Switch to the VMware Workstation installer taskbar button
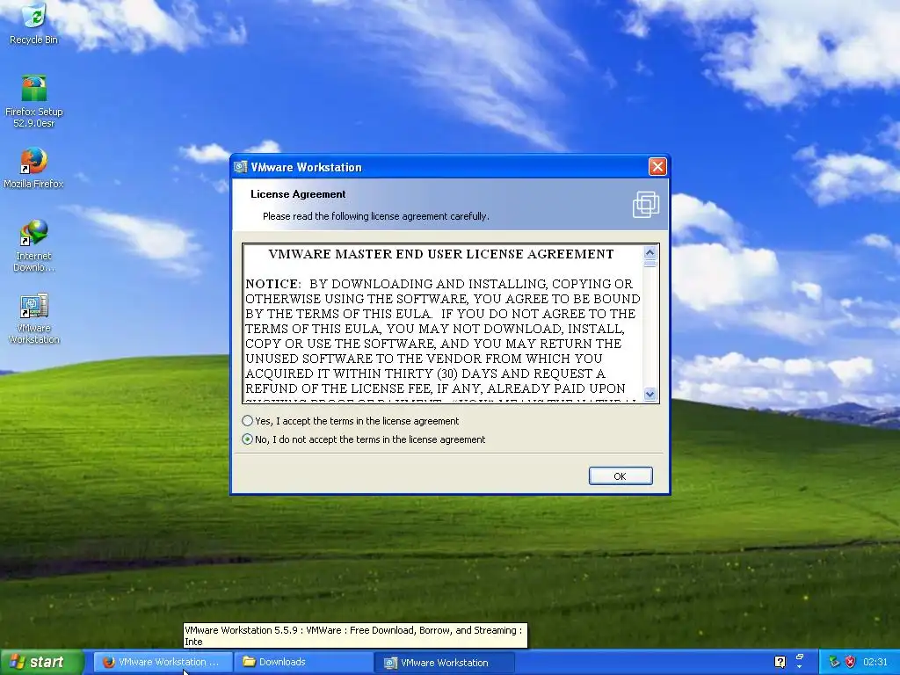900x675 pixels. (x=445, y=663)
